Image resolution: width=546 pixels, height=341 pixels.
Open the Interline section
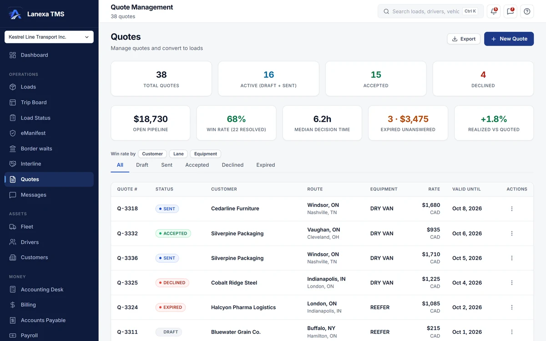pos(49,164)
